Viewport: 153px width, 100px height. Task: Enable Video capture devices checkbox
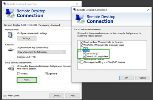82,59
